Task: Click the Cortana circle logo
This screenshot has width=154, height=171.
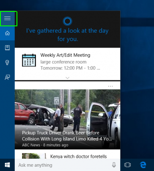Action: tap(67, 21)
